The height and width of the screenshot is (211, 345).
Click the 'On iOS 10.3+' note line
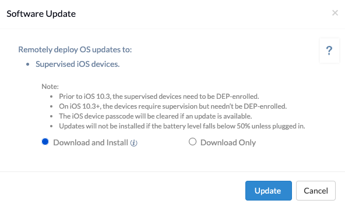click(172, 106)
